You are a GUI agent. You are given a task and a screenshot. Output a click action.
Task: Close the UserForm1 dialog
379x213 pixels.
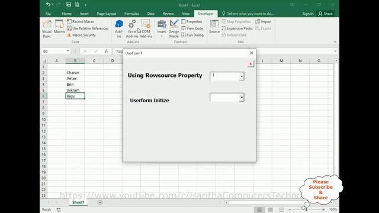[251, 53]
